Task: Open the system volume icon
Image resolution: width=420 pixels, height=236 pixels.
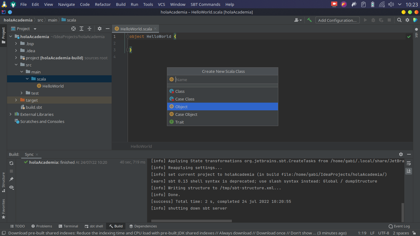Action: [x=391, y=4]
